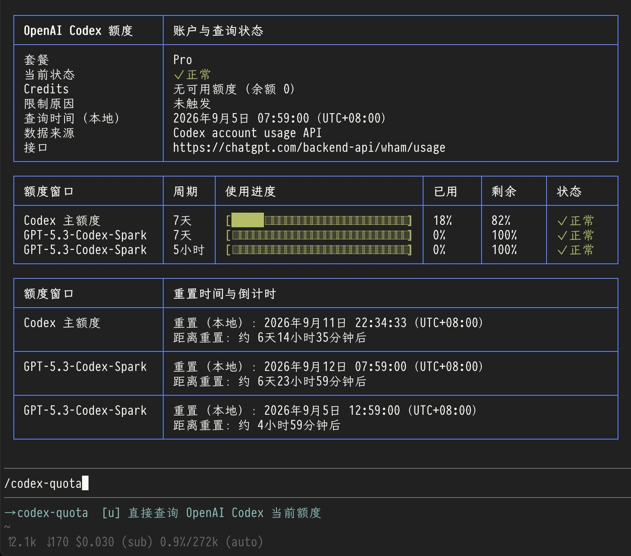Click the GPT-5.3-Codex-Spark 7天 progress bar
The width and height of the screenshot is (631, 556).
click(319, 235)
